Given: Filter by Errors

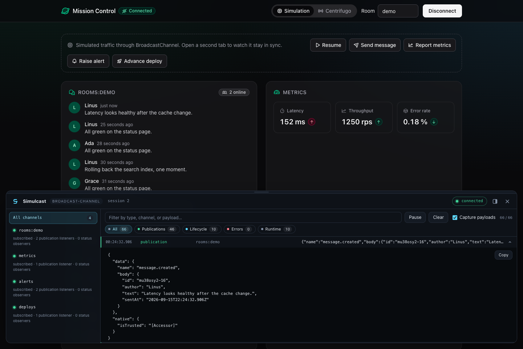Looking at the screenshot, I should (x=240, y=229).
